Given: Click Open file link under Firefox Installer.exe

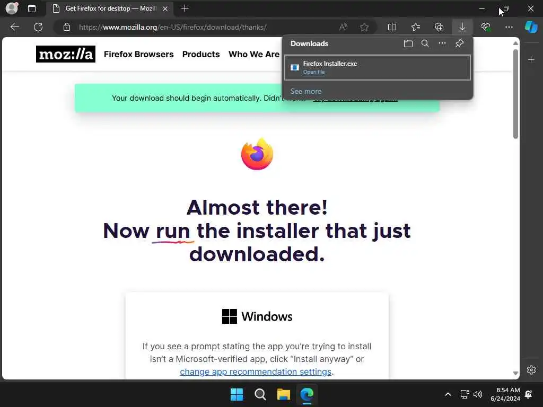Looking at the screenshot, I should click(x=314, y=72).
